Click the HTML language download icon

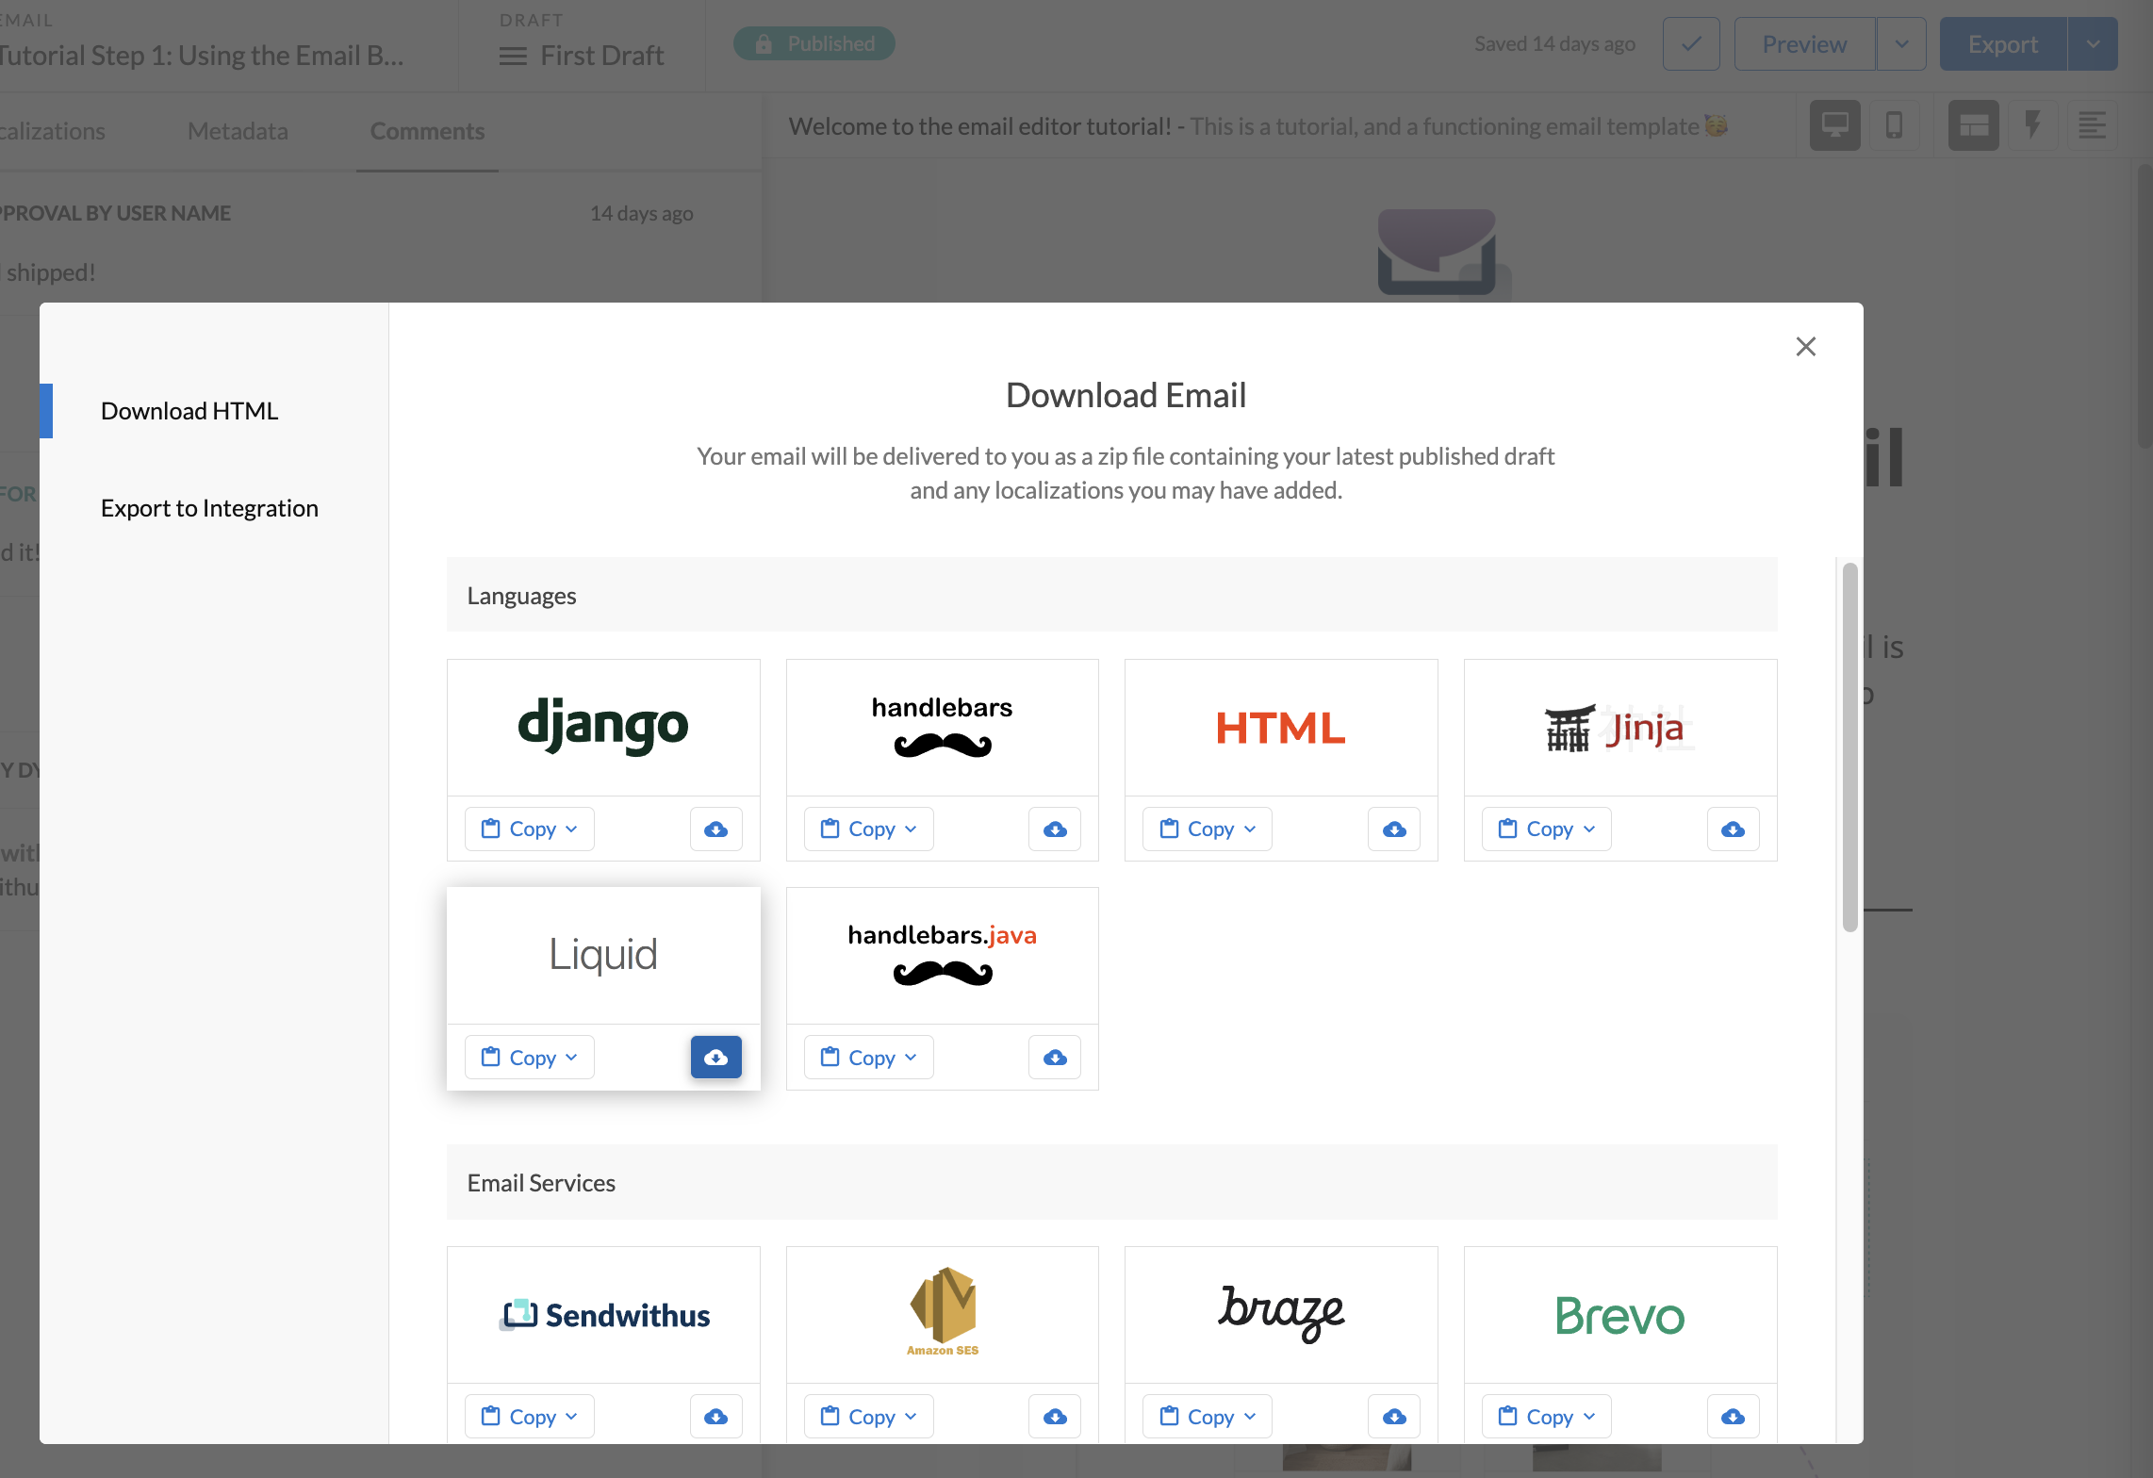click(x=1394, y=829)
